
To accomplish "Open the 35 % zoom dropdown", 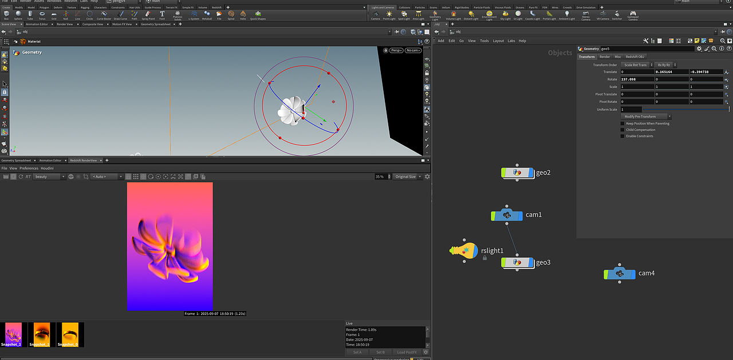I will (382, 177).
